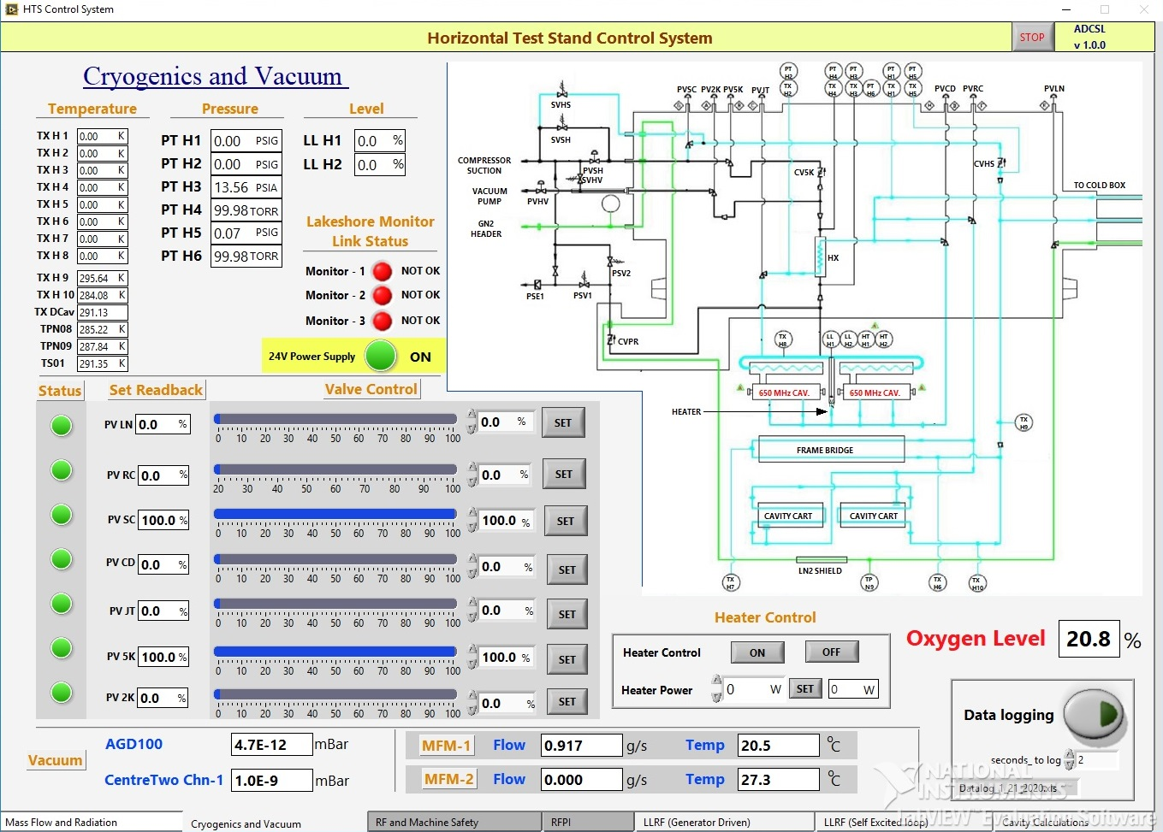Click the Heater Power SET button
The width and height of the screenshot is (1163, 832).
tap(805, 688)
